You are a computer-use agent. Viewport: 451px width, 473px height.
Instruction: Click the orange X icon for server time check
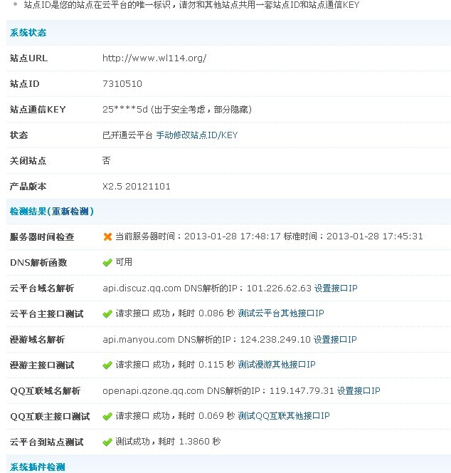pyautogui.click(x=107, y=236)
